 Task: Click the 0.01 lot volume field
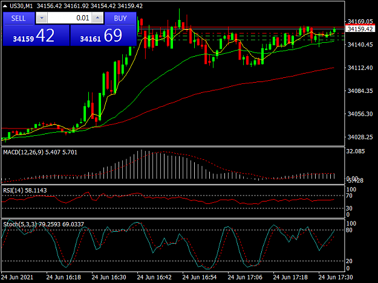click(70, 18)
